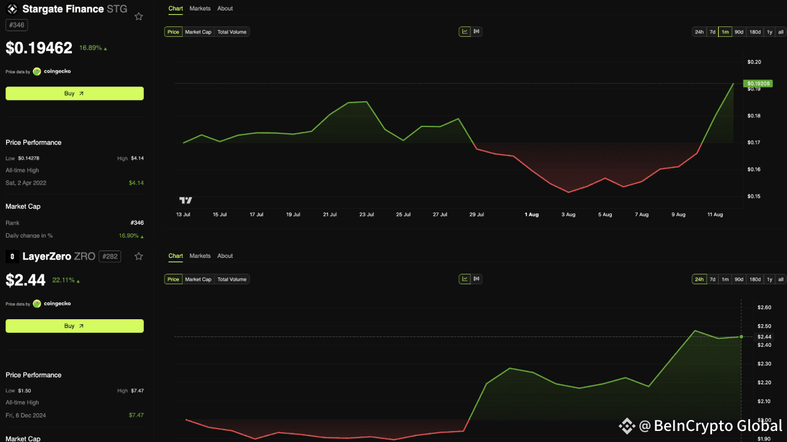Click the #346 rank badge under STG
The width and height of the screenshot is (787, 442).
[17, 25]
